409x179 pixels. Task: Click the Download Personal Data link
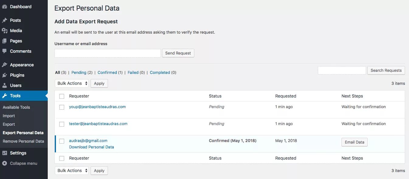tap(92, 147)
